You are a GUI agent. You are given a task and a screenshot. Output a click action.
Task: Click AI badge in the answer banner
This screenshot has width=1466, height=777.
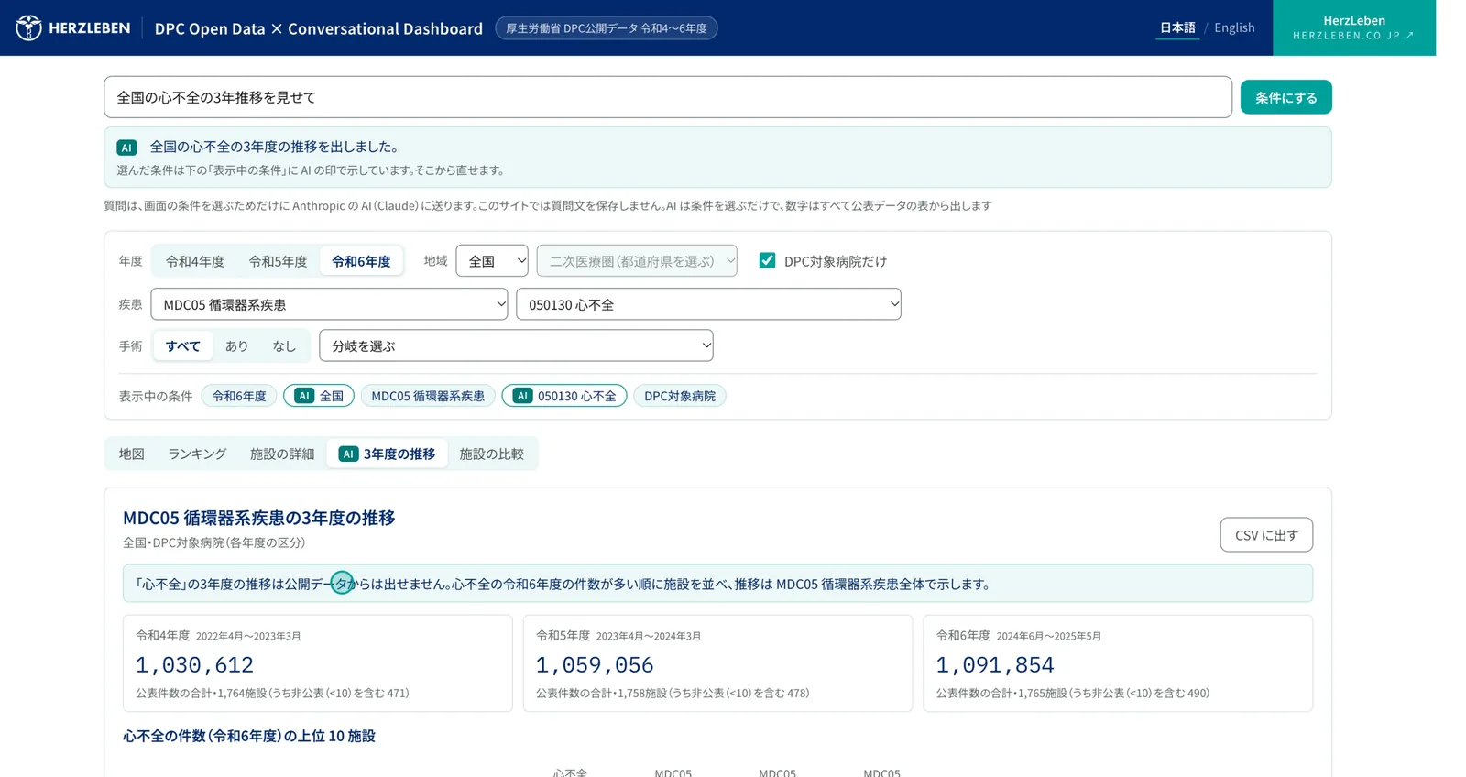coord(126,148)
